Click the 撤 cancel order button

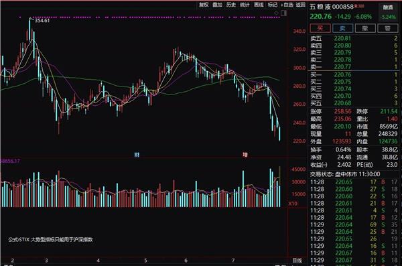click(365, 28)
